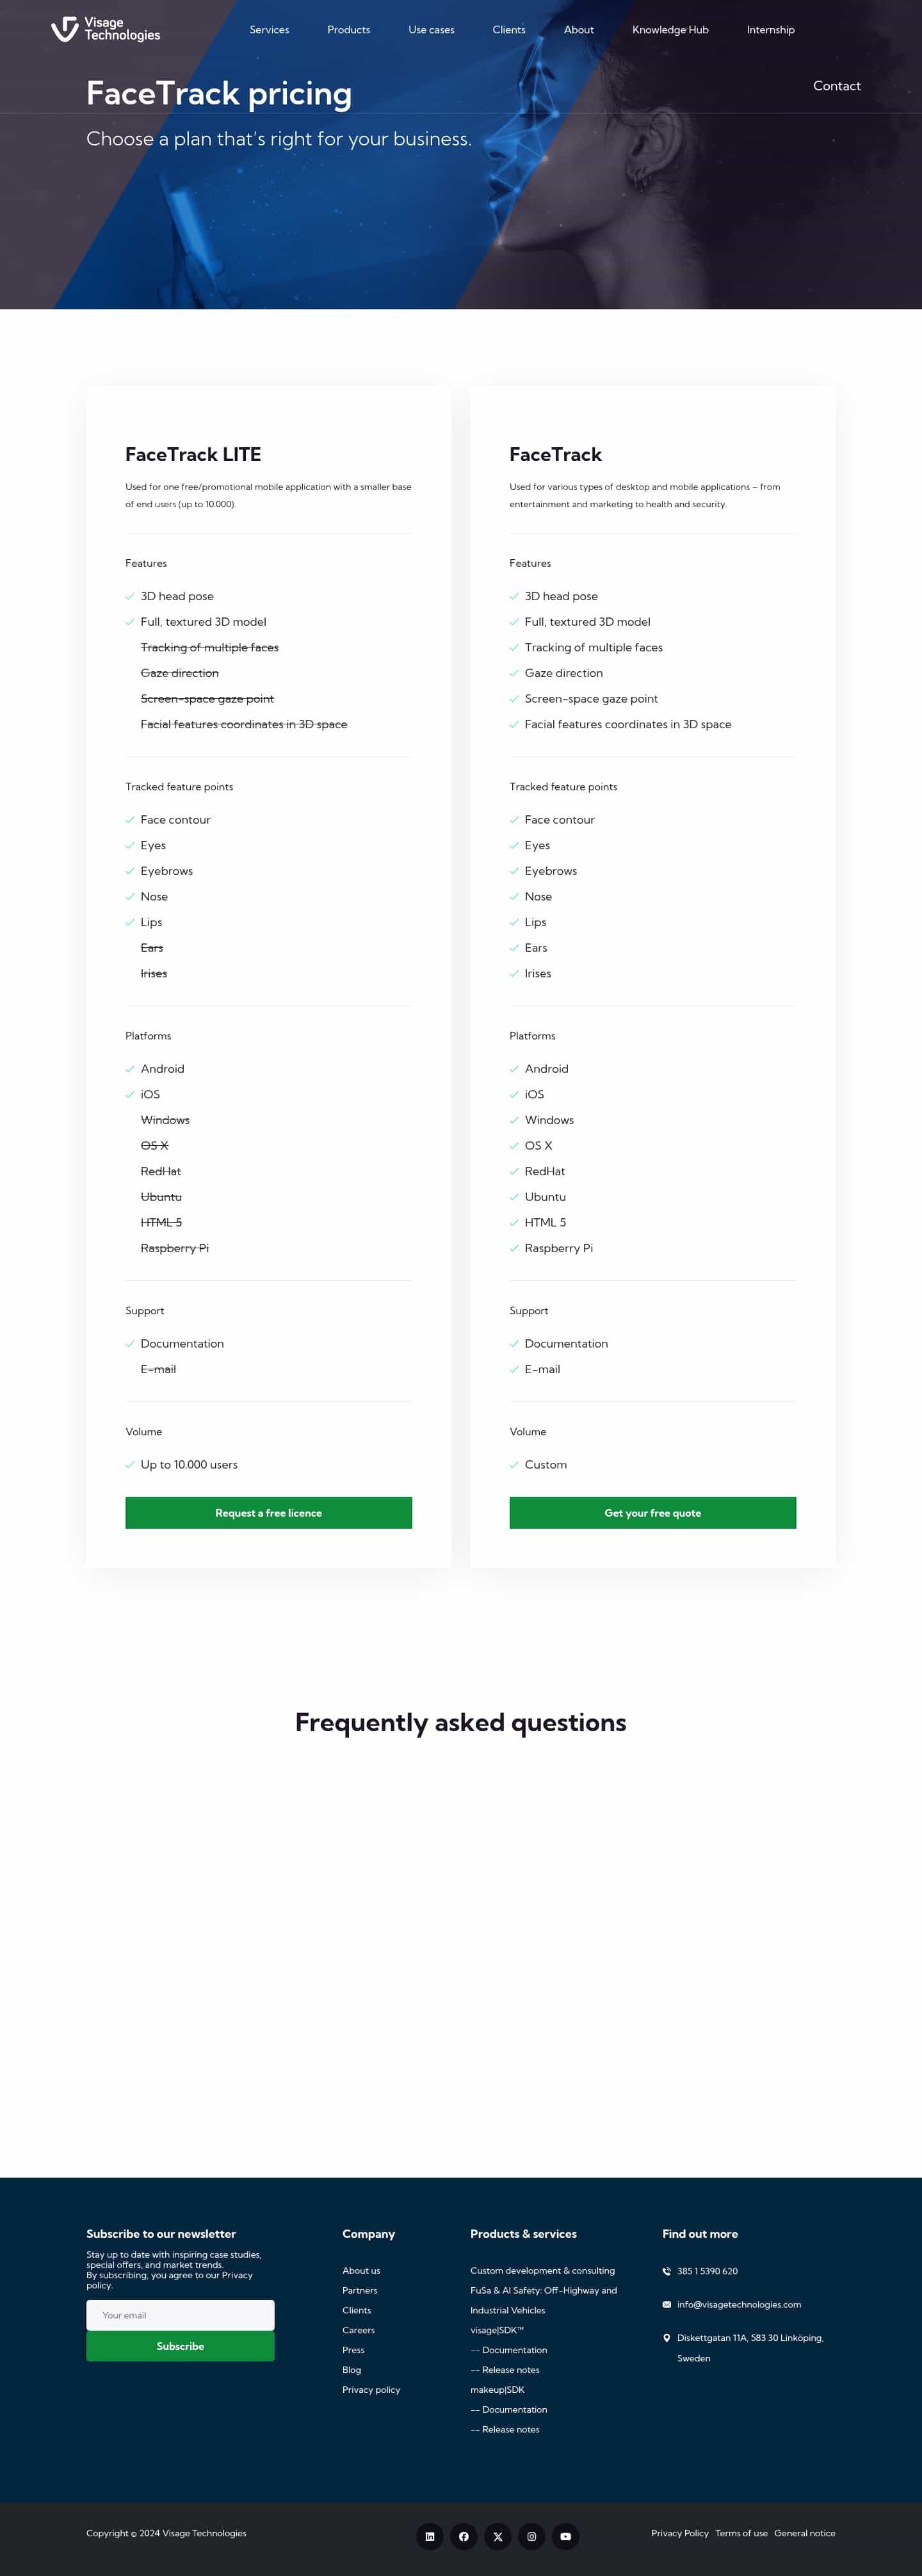
Task: Go to Knowledge Hub in navigation
Action: coord(670,30)
